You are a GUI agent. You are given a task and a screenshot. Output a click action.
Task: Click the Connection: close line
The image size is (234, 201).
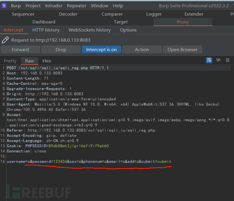[26, 151]
